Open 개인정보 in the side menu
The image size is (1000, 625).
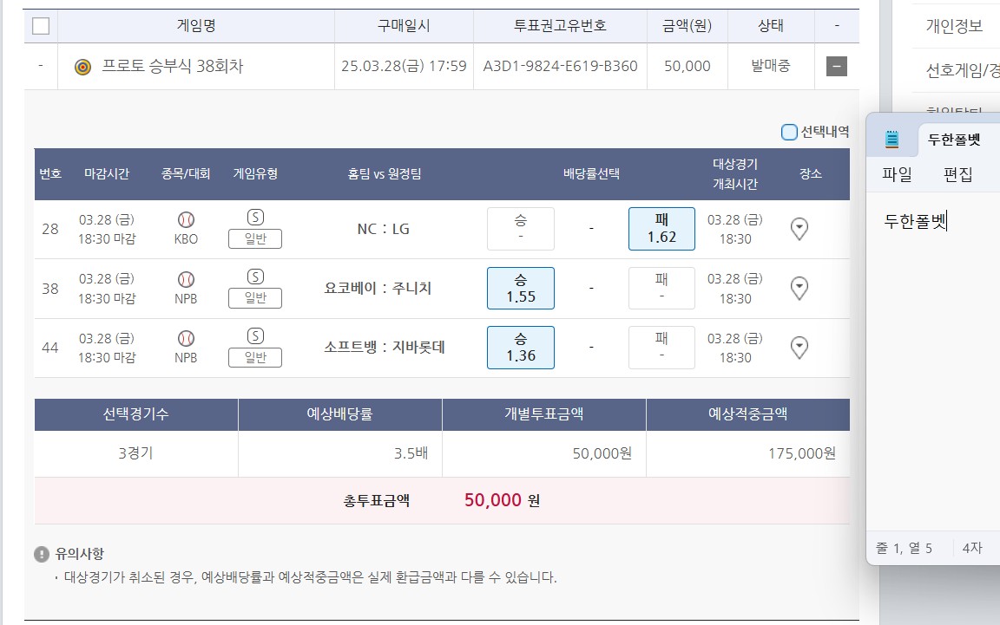pyautogui.click(x=954, y=26)
